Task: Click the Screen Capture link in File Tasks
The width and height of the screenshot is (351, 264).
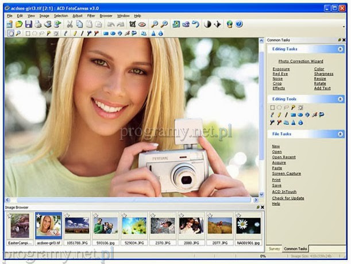Action: (286, 173)
